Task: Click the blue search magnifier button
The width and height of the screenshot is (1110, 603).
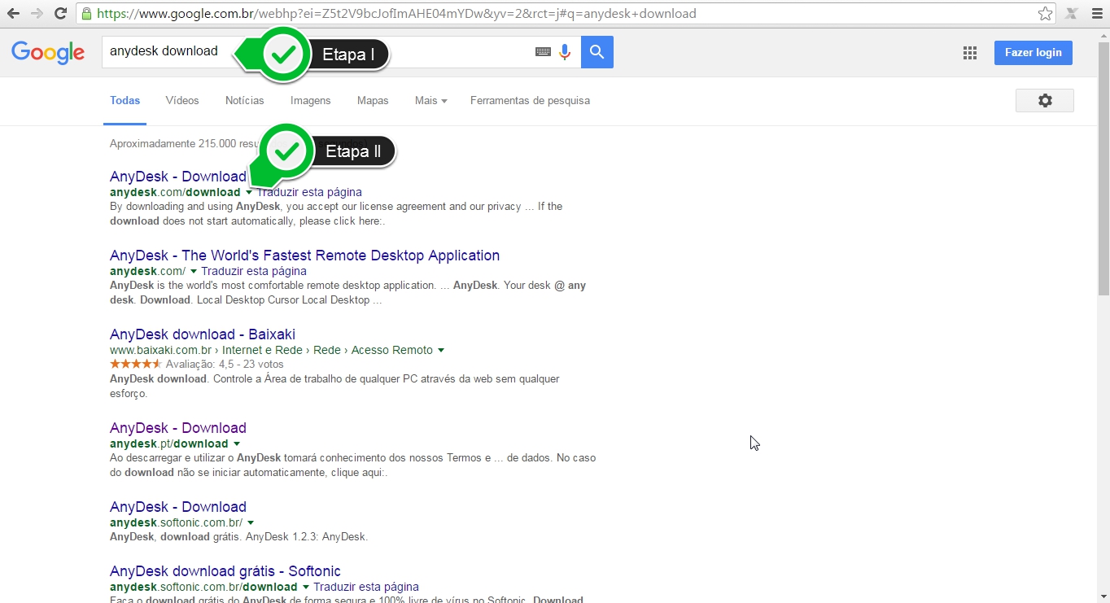Action: (x=597, y=52)
